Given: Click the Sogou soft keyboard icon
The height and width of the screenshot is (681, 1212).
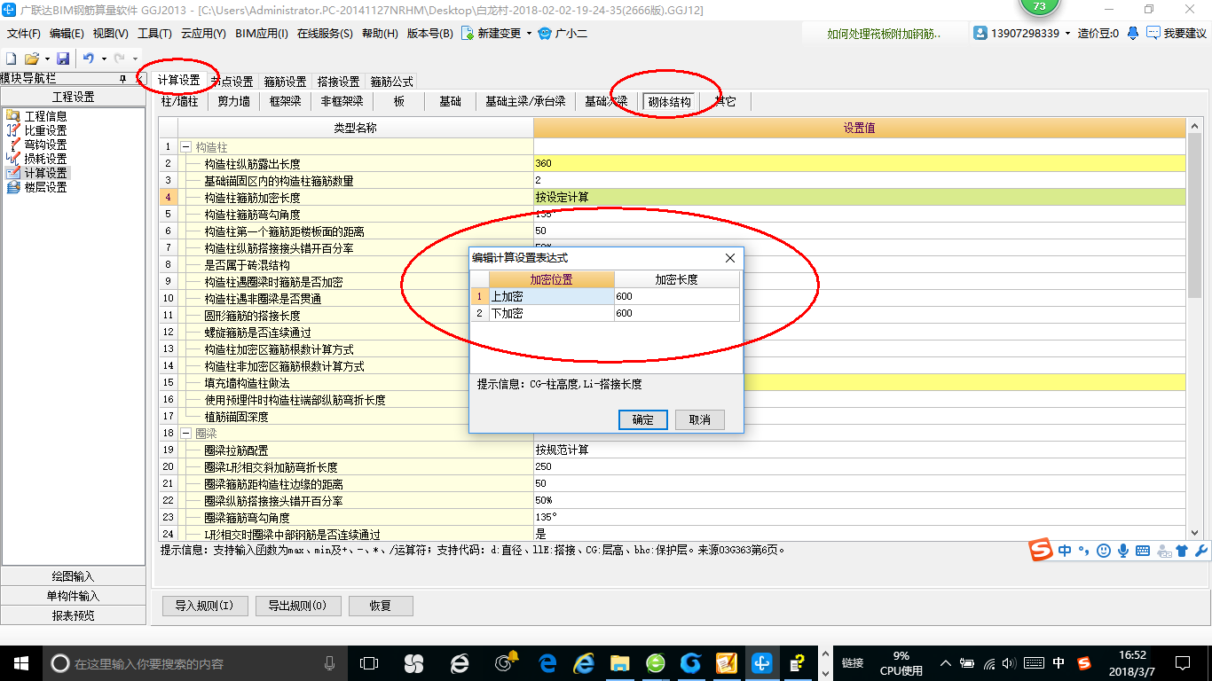Looking at the screenshot, I should 1143,551.
